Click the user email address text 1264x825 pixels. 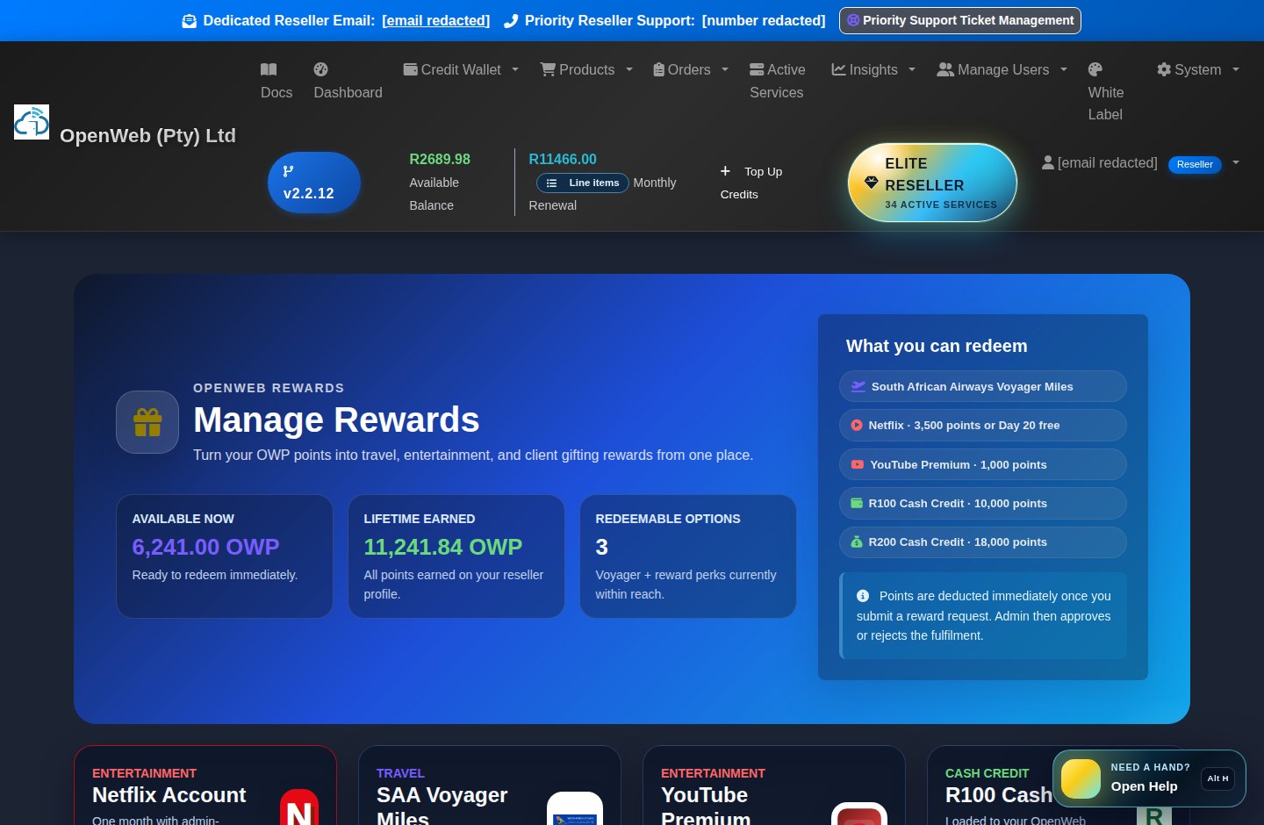[1108, 162]
